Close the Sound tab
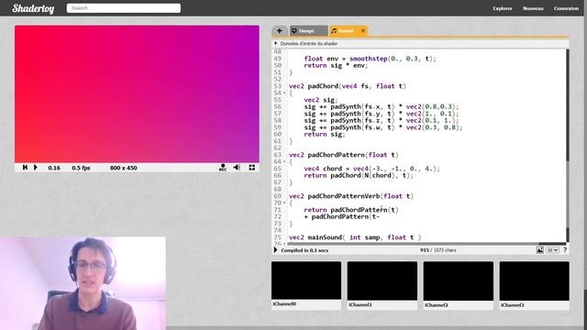 pyautogui.click(x=363, y=30)
